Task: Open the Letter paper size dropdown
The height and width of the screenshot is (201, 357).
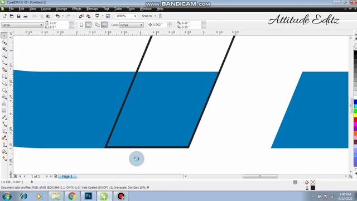Action: point(22,25)
